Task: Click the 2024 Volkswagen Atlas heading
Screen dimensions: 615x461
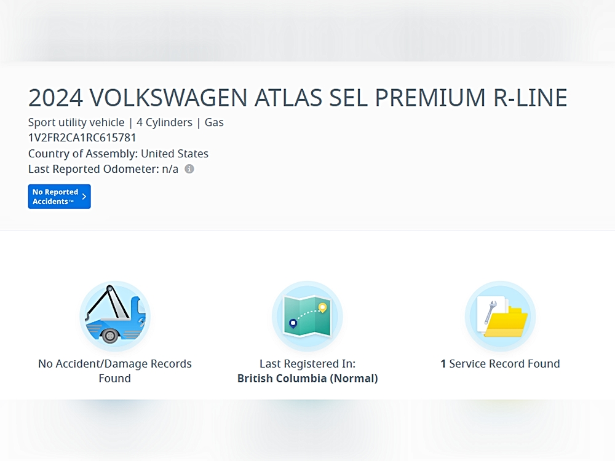Action: click(298, 98)
